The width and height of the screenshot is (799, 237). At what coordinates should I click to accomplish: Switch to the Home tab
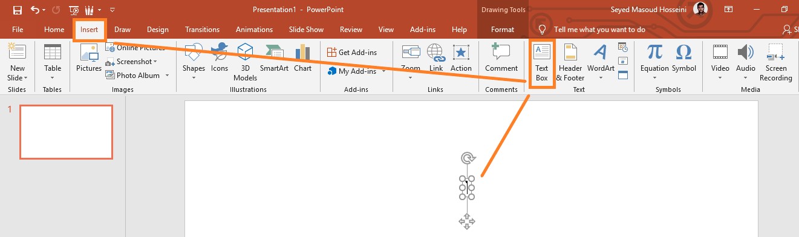54,30
